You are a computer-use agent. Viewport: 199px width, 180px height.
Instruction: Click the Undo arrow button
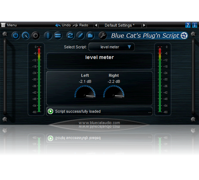pyautogui.click(x=63, y=25)
